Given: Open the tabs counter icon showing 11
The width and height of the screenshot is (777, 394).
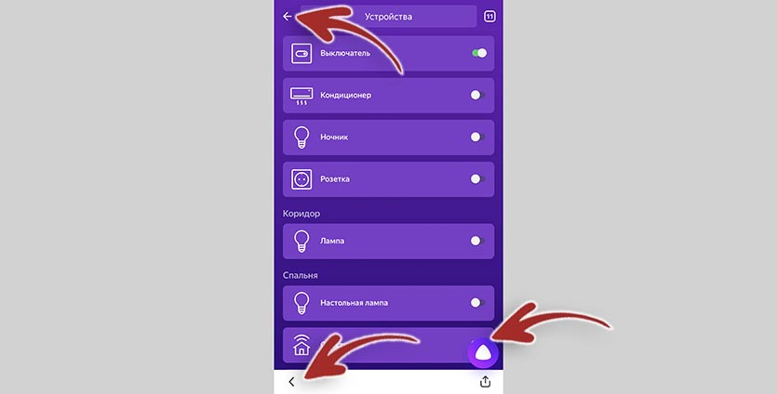Looking at the screenshot, I should click(489, 17).
